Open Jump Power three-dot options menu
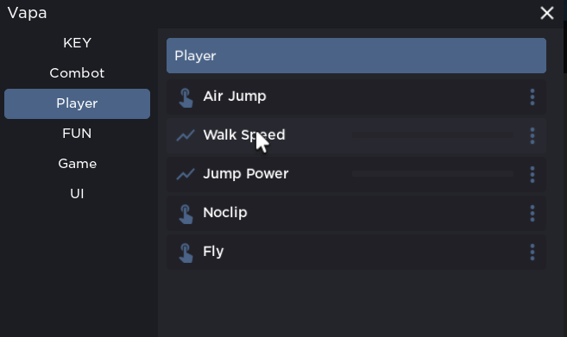The height and width of the screenshot is (337, 567). [532, 174]
